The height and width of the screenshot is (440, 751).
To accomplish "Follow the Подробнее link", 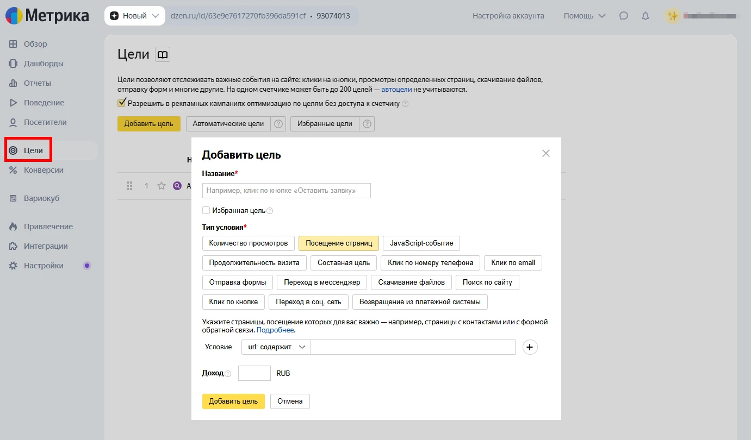I will pyautogui.click(x=275, y=330).
